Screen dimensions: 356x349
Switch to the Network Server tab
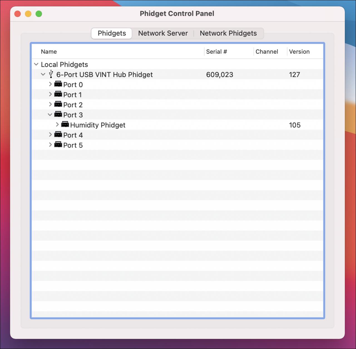pyautogui.click(x=163, y=33)
